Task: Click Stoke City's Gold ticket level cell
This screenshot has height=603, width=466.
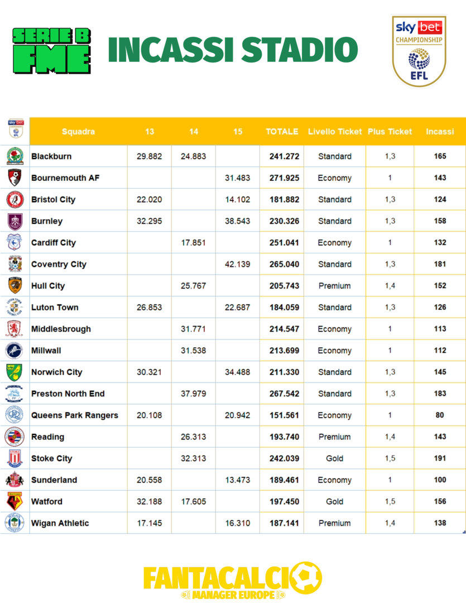Action: (x=334, y=458)
